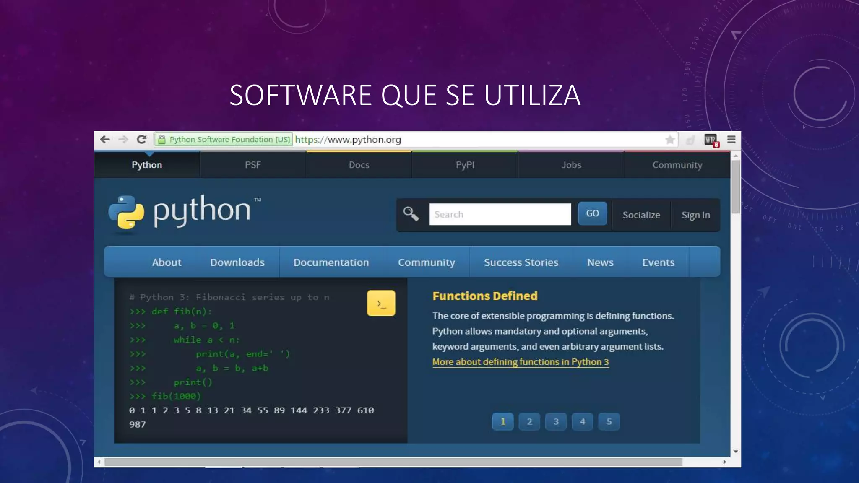
Task: Follow 'More about defining functions in Python 3' link
Action: coord(521,362)
